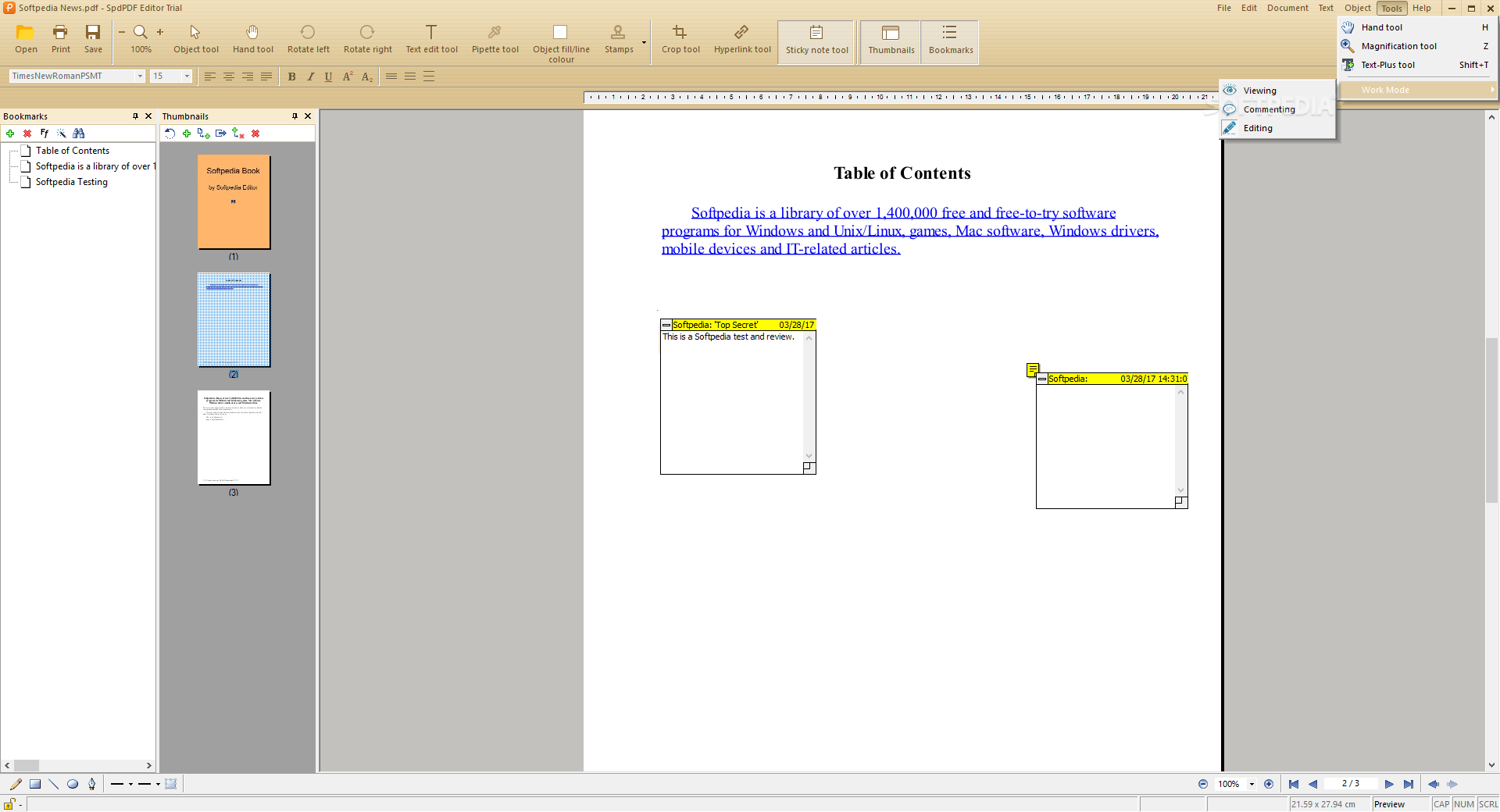Toggle Italic formatting
This screenshot has height=812, width=1500.
point(310,77)
